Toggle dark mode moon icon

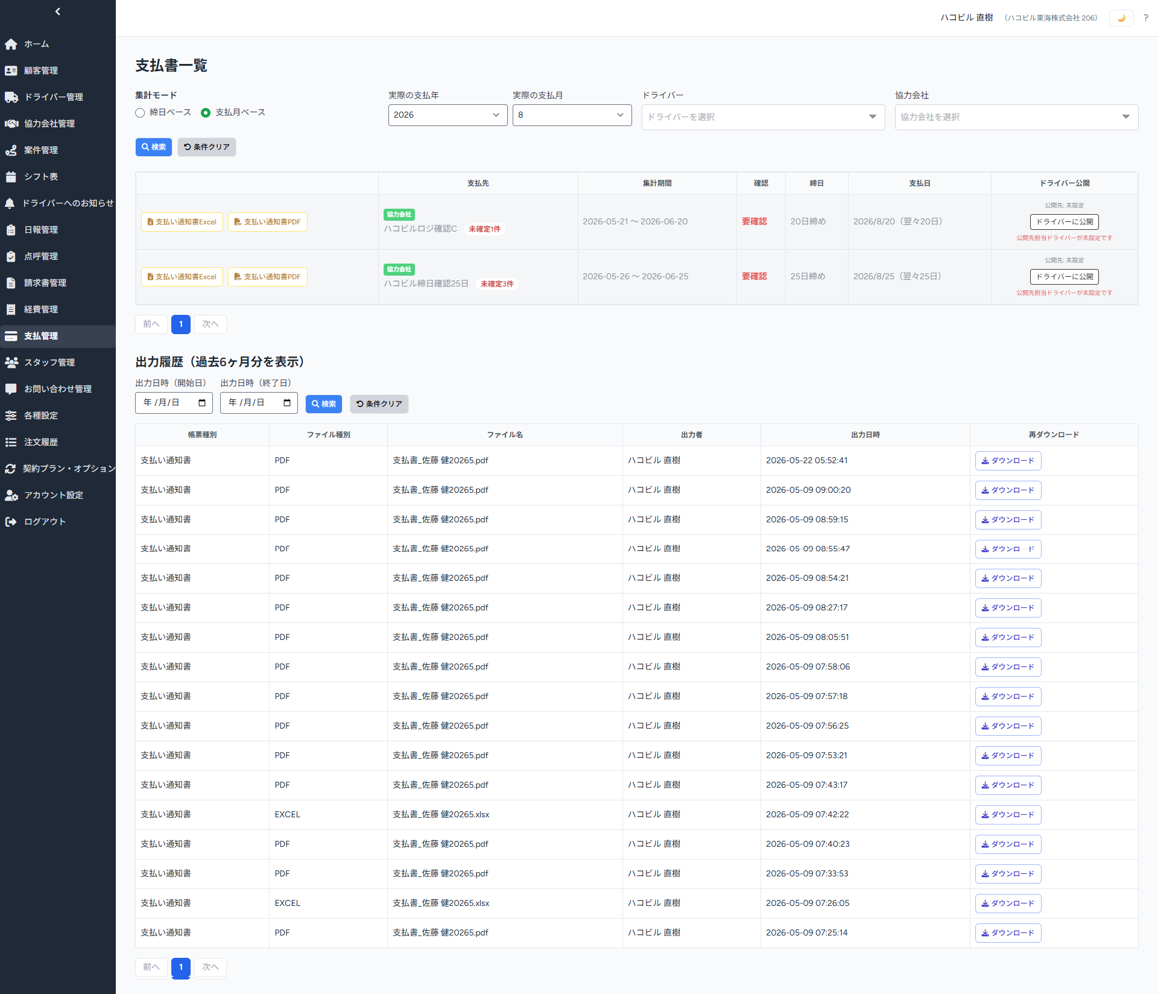[x=1121, y=18]
